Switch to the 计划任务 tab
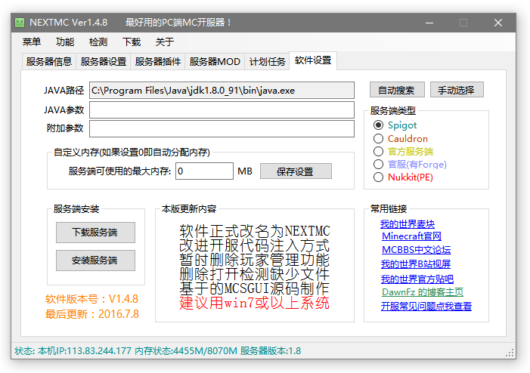The width and height of the screenshot is (530, 373). [268, 61]
